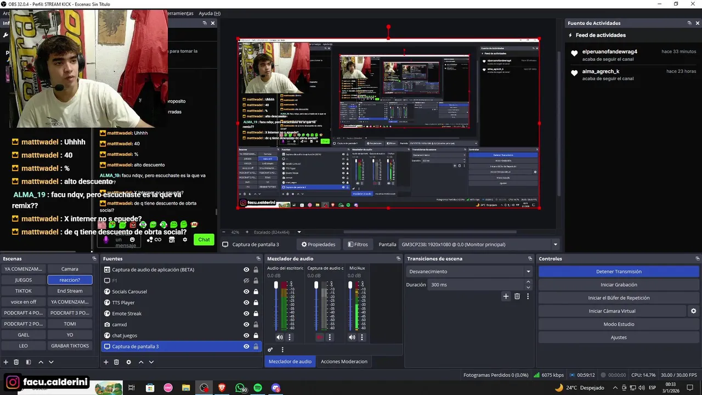Add a scene transition with the plus icon
This screenshot has width=702, height=395.
pos(506,296)
